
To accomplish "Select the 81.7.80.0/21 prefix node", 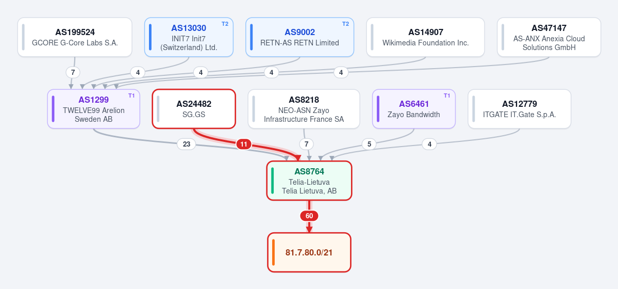I will pos(309,253).
